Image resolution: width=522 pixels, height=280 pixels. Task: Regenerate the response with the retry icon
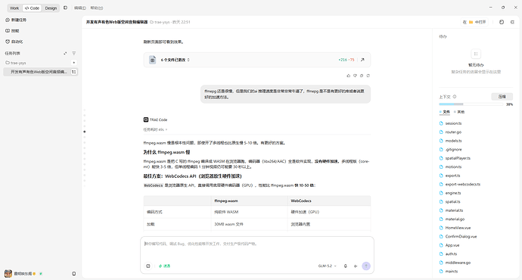click(x=368, y=76)
